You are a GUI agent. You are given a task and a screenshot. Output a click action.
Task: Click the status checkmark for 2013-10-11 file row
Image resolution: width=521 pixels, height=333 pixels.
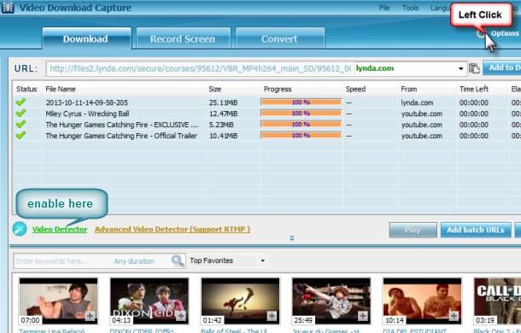click(20, 102)
